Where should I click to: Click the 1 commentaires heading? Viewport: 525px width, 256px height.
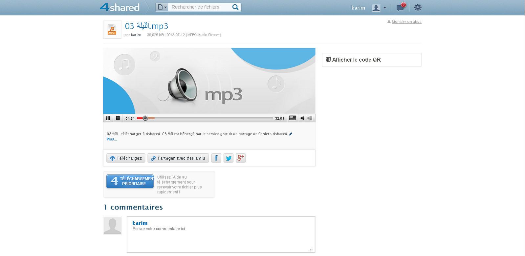pos(133,207)
